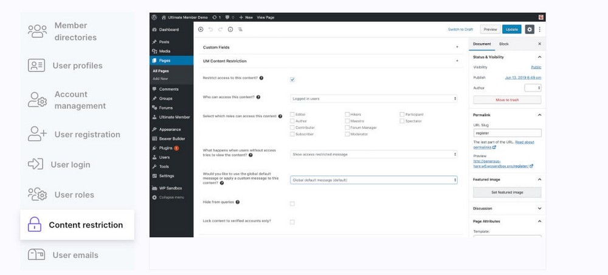
Task: Click the add block plus icon
Action: 201,29
